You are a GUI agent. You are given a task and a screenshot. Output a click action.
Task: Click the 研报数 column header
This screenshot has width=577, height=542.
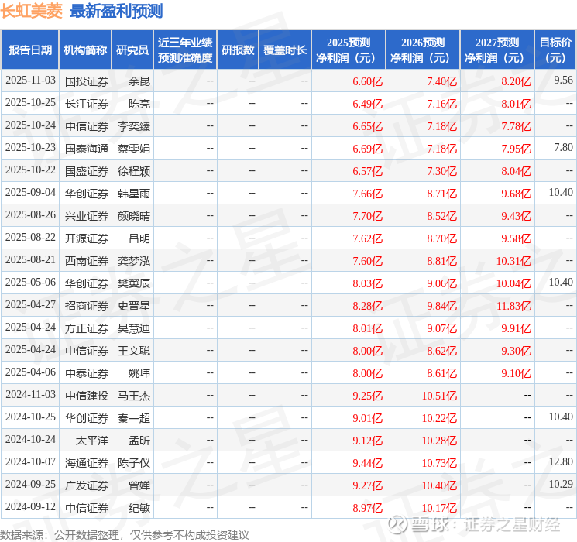[238, 50]
